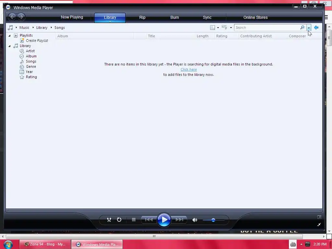Open the search options dropdown arrow
The width and height of the screenshot is (332, 249).
click(x=309, y=28)
